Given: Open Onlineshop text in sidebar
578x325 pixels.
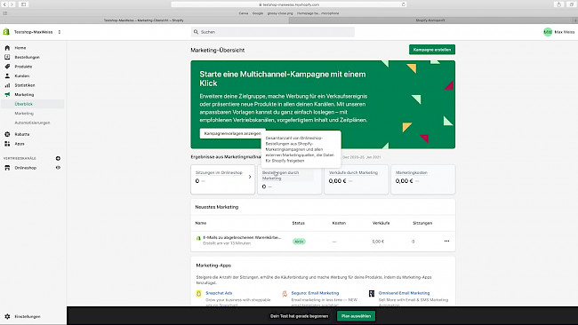Looking at the screenshot, I should 26,168.
